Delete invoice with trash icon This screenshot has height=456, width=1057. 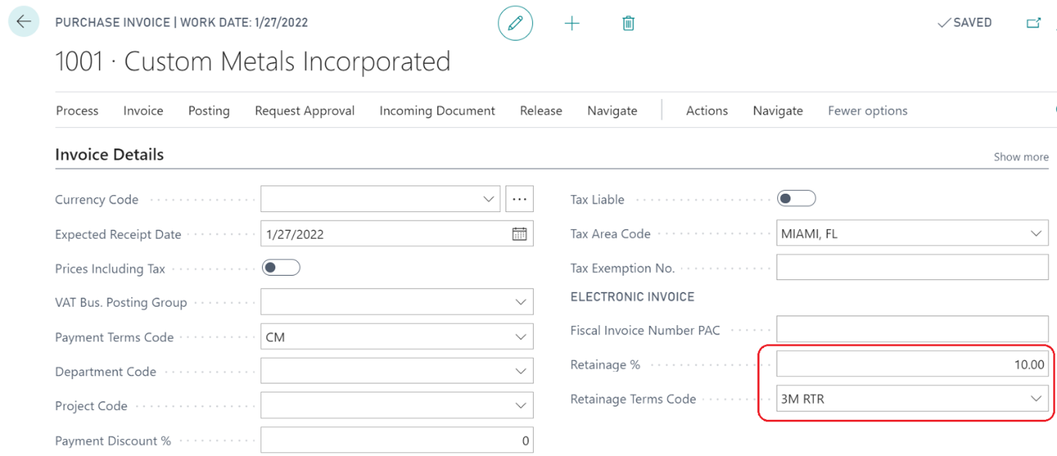click(x=628, y=23)
